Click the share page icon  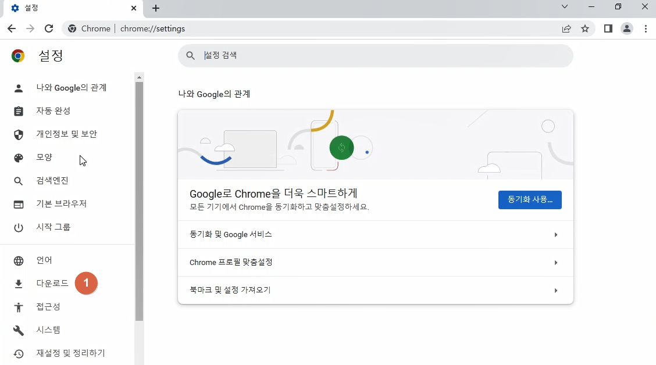(566, 28)
